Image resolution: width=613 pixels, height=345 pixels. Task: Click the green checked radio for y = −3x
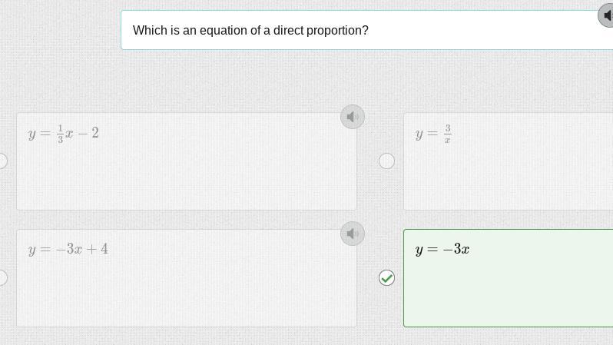click(x=387, y=277)
